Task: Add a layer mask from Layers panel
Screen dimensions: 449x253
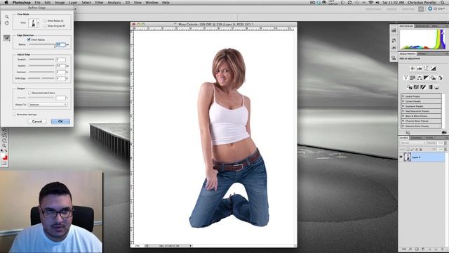Action: 417,249
